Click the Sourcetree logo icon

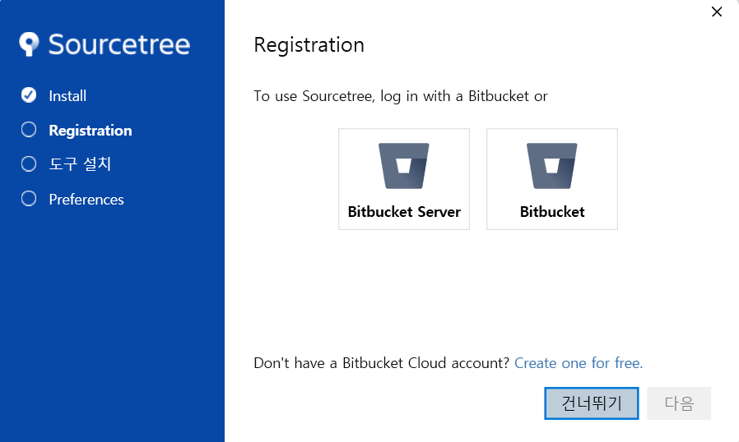tap(29, 44)
